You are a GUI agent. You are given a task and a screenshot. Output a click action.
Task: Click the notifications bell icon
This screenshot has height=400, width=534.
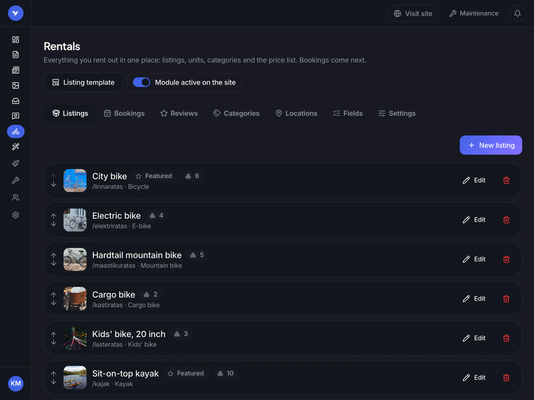[517, 13]
